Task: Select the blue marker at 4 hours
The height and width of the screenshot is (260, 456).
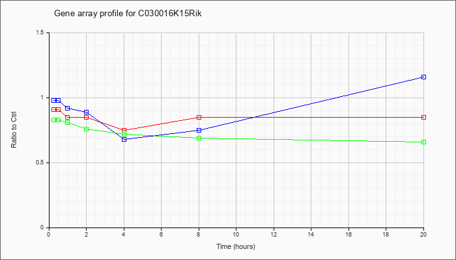Action: point(124,139)
